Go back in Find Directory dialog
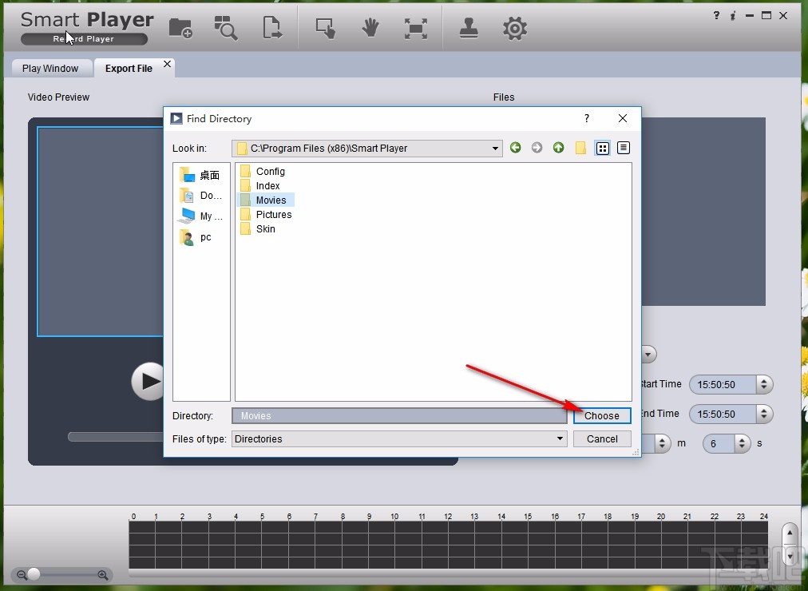 click(x=515, y=148)
